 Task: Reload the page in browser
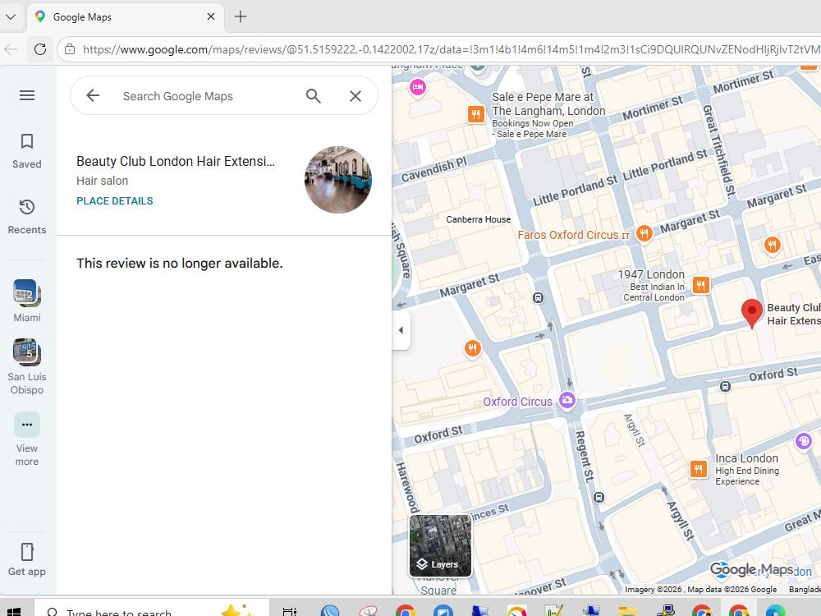[x=39, y=49]
